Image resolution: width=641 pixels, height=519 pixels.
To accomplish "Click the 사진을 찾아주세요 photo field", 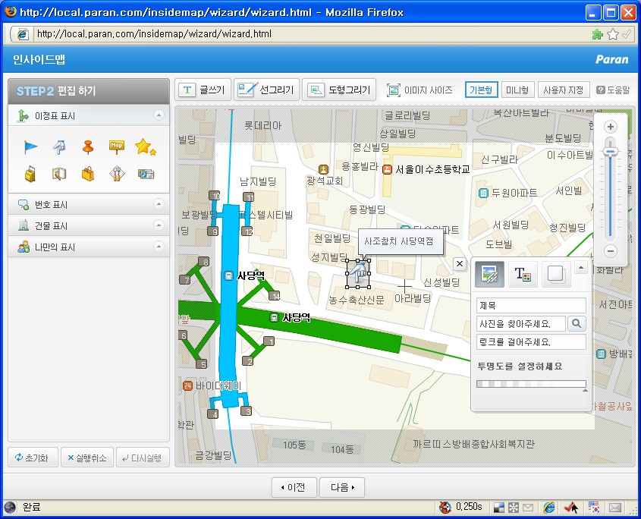I will (521, 324).
